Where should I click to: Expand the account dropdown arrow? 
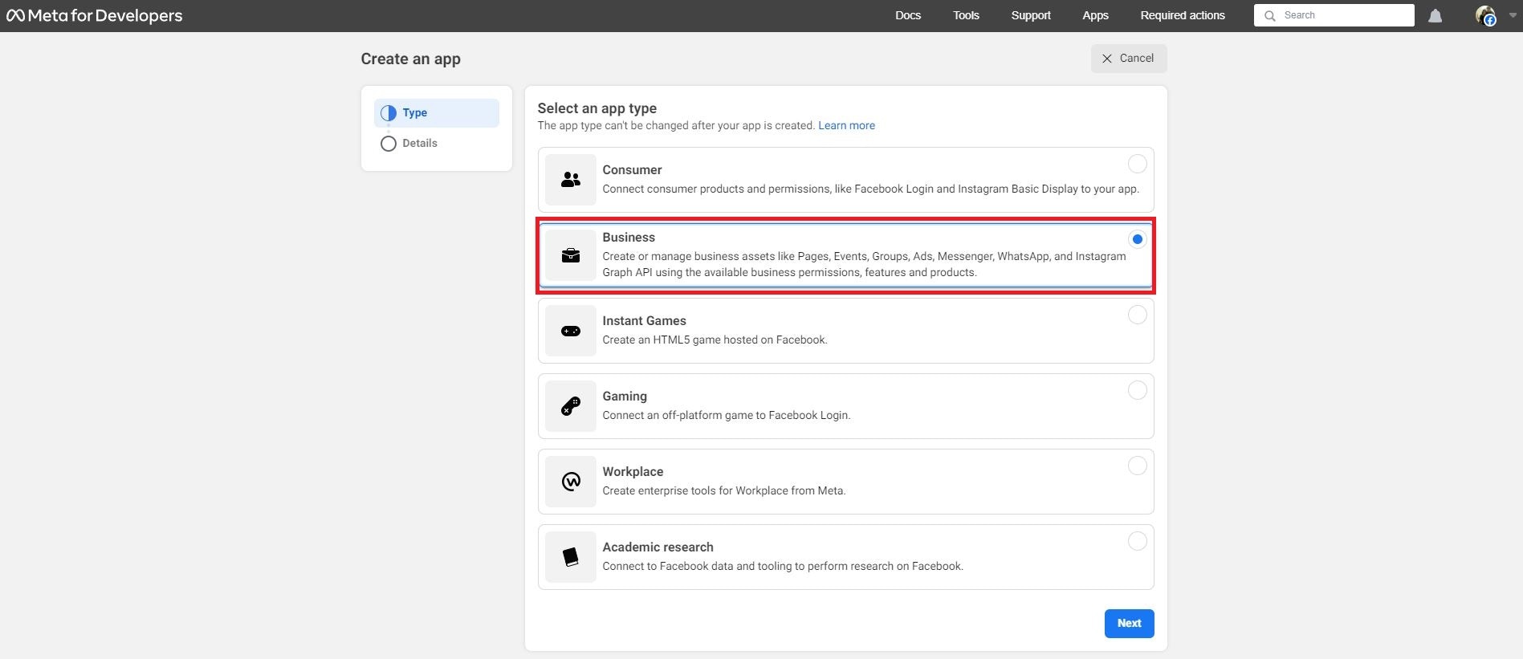click(1513, 15)
